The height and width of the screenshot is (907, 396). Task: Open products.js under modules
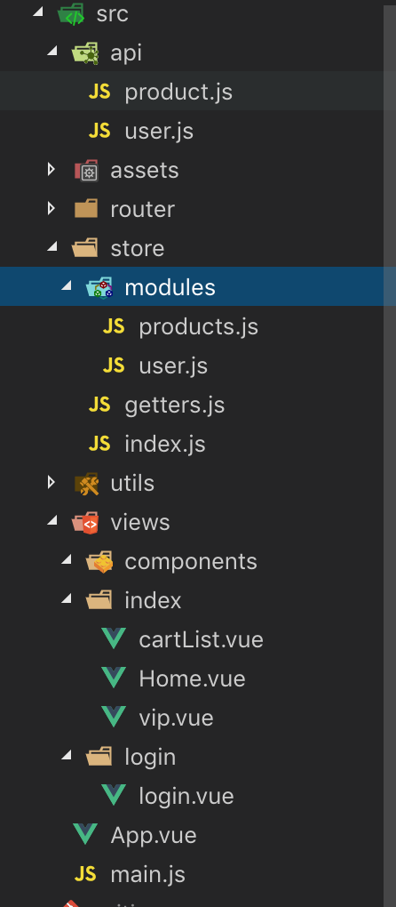(199, 327)
